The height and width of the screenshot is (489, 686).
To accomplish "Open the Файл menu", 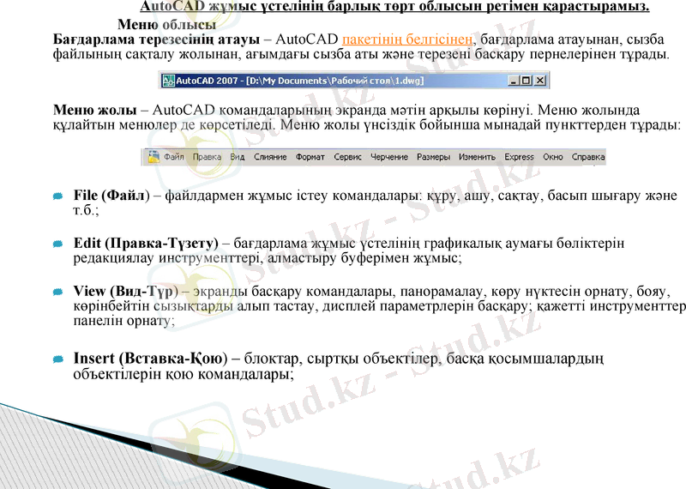I will click(x=174, y=157).
